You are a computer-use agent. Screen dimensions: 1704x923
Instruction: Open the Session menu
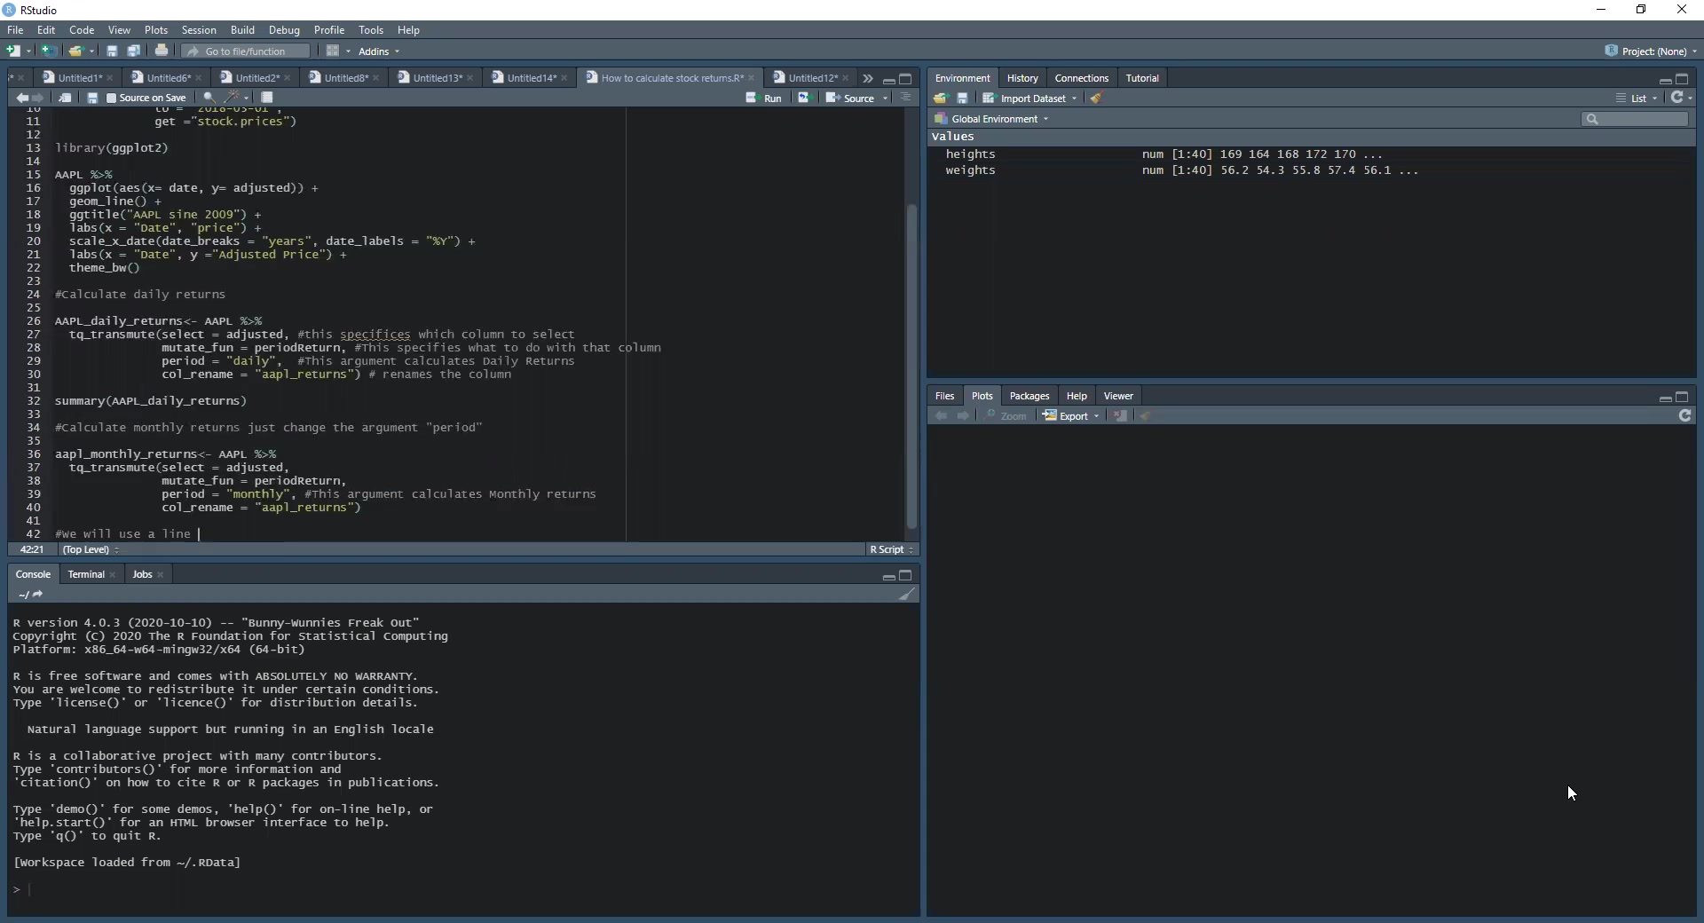click(x=199, y=30)
